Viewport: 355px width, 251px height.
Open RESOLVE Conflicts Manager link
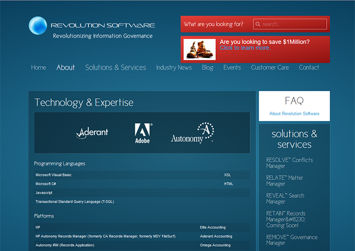pos(289,163)
